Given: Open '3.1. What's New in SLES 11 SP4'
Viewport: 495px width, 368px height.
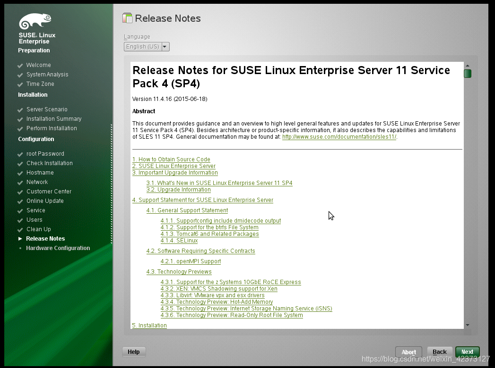Looking at the screenshot, I should tap(219, 183).
